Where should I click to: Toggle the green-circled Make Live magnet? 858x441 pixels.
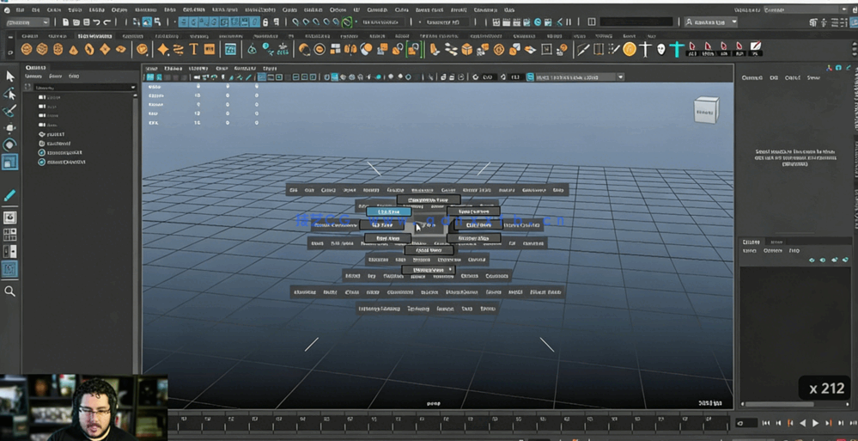pyautogui.click(x=347, y=22)
